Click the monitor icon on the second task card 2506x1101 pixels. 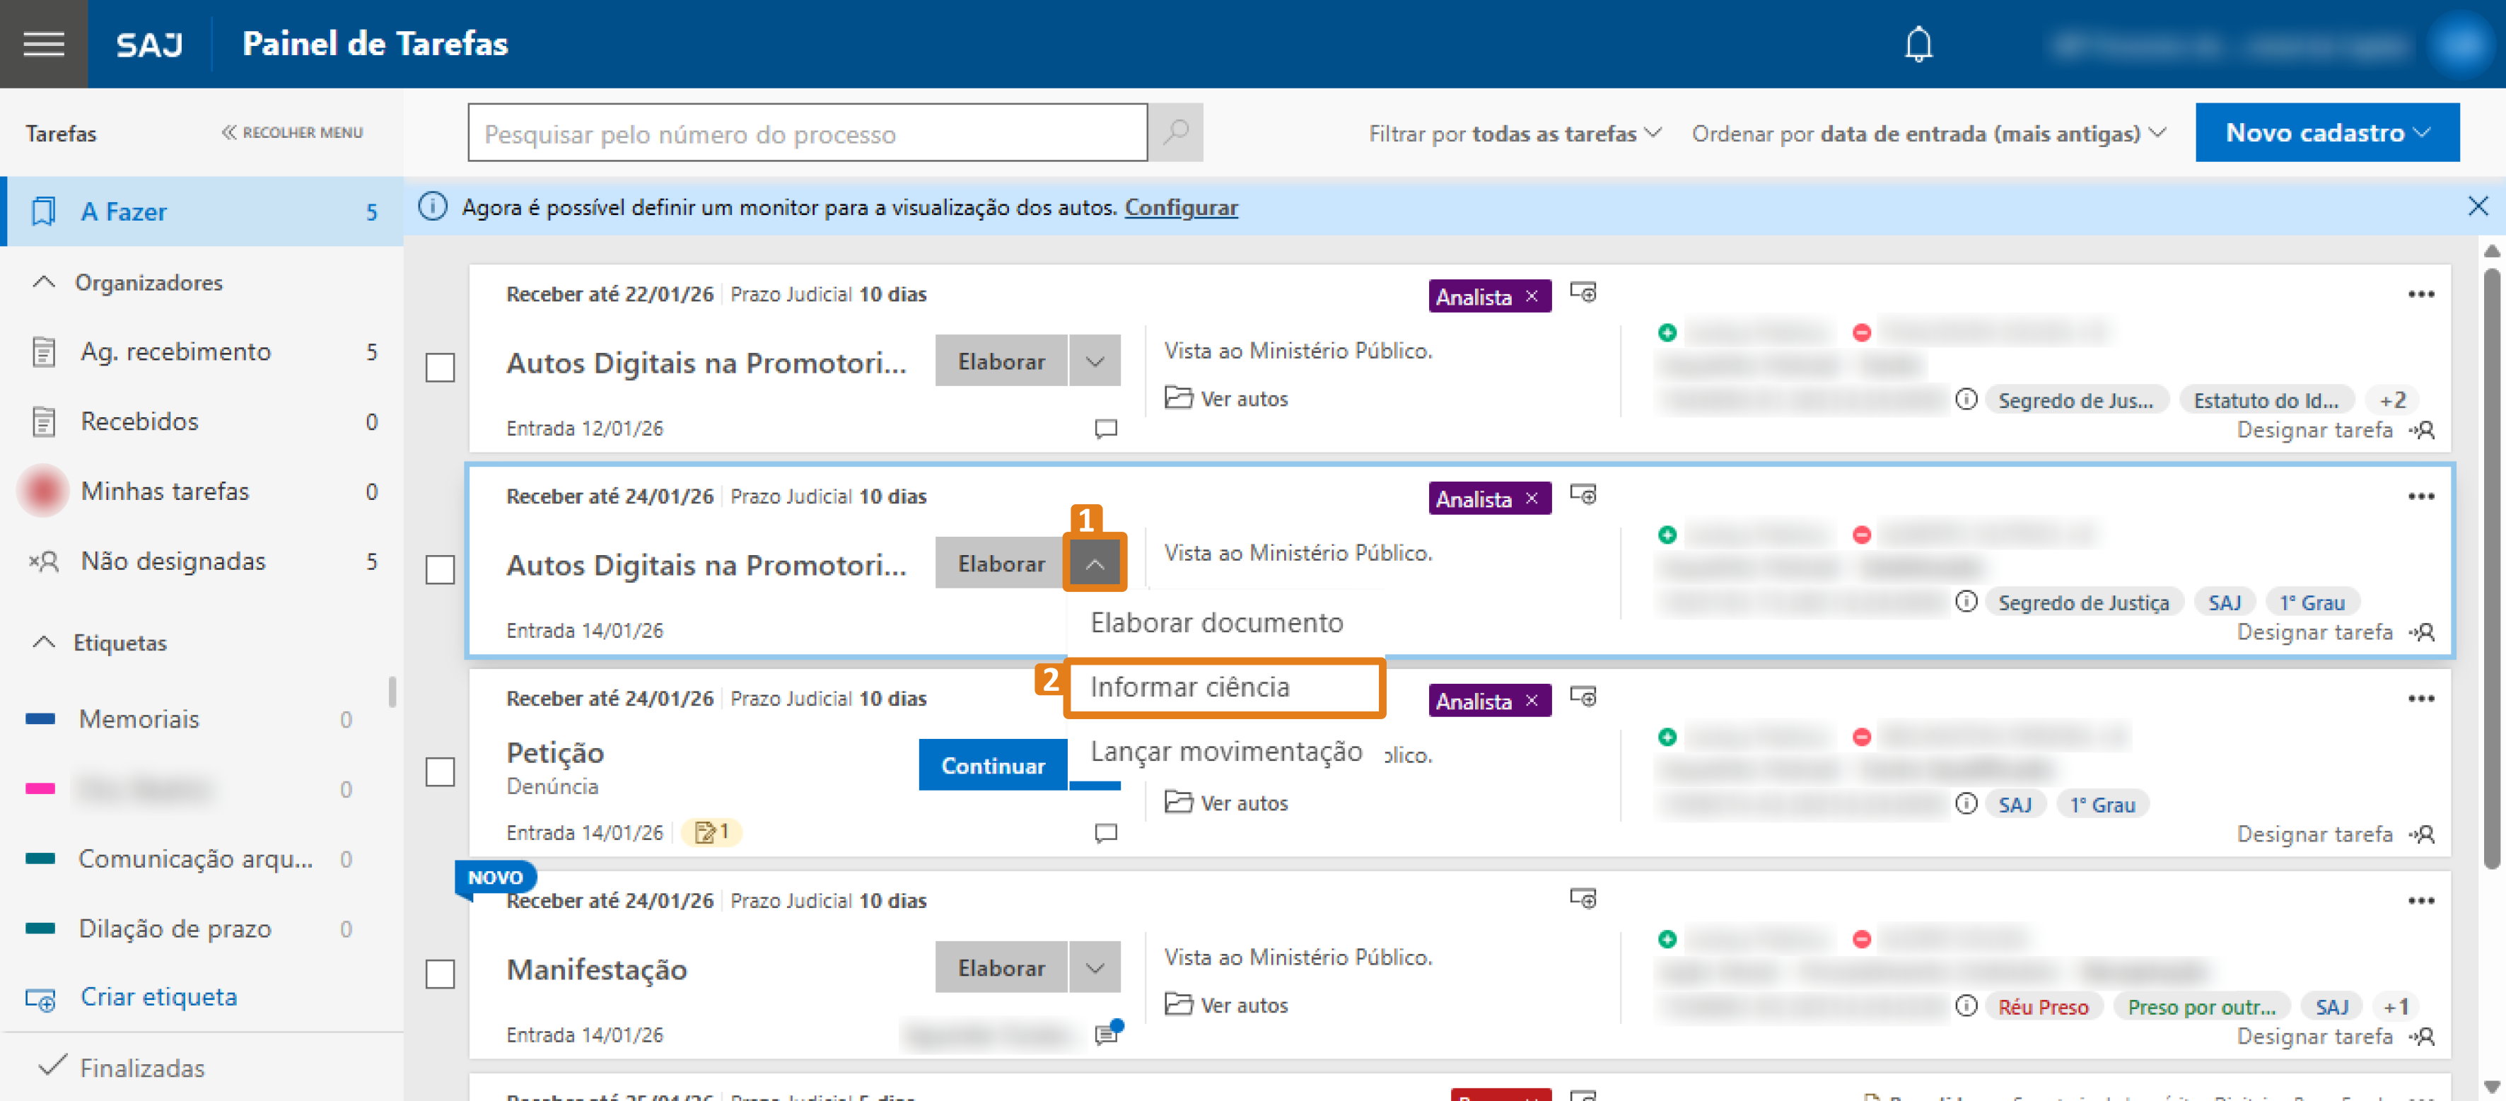(1583, 495)
